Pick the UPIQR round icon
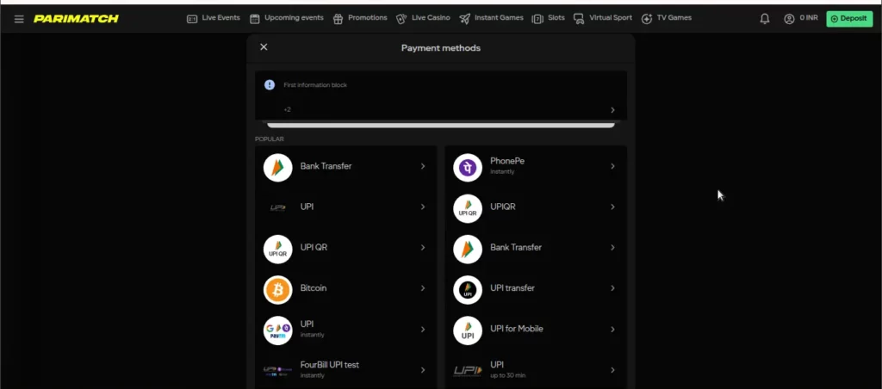This screenshot has width=882, height=389. (468, 208)
